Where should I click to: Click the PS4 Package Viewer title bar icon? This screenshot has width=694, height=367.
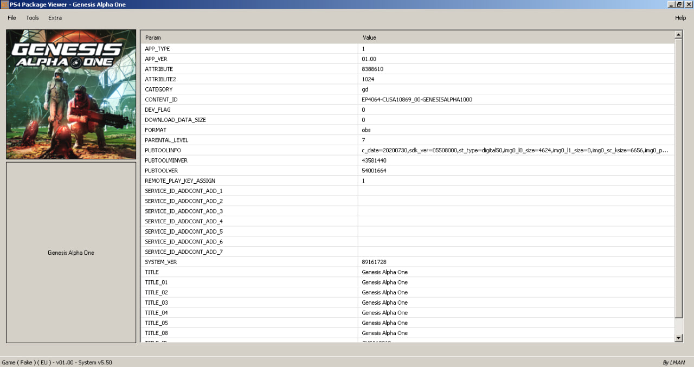[x=4, y=4]
